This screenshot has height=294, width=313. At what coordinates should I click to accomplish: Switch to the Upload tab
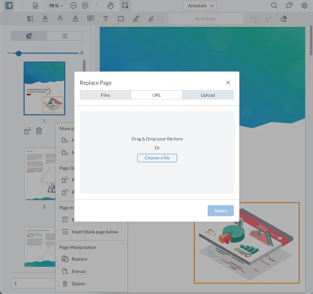208,95
